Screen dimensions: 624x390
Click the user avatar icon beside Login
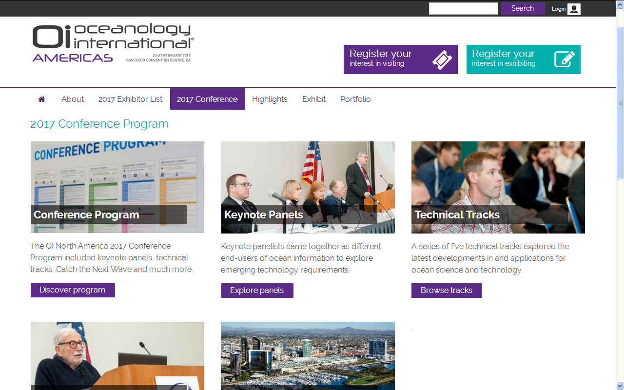click(574, 9)
